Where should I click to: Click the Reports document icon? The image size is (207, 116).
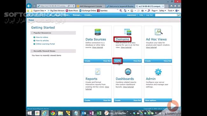(x=98, y=71)
